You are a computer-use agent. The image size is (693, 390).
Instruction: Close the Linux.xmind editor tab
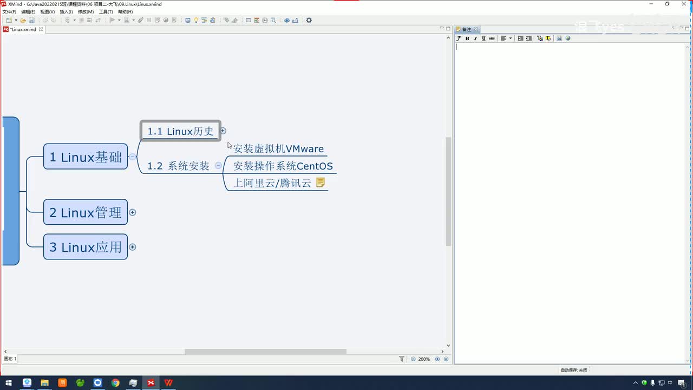click(41, 29)
